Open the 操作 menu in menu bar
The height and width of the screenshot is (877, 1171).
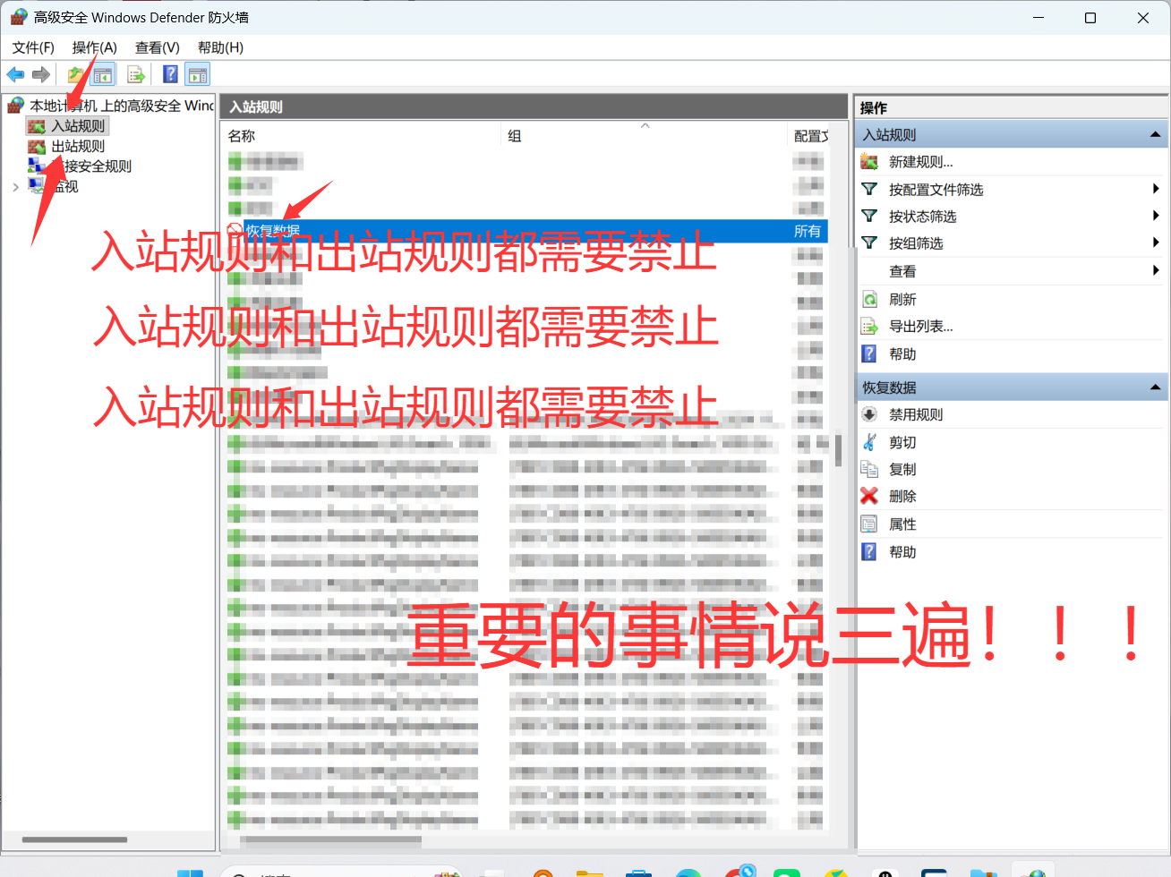pyautogui.click(x=93, y=47)
